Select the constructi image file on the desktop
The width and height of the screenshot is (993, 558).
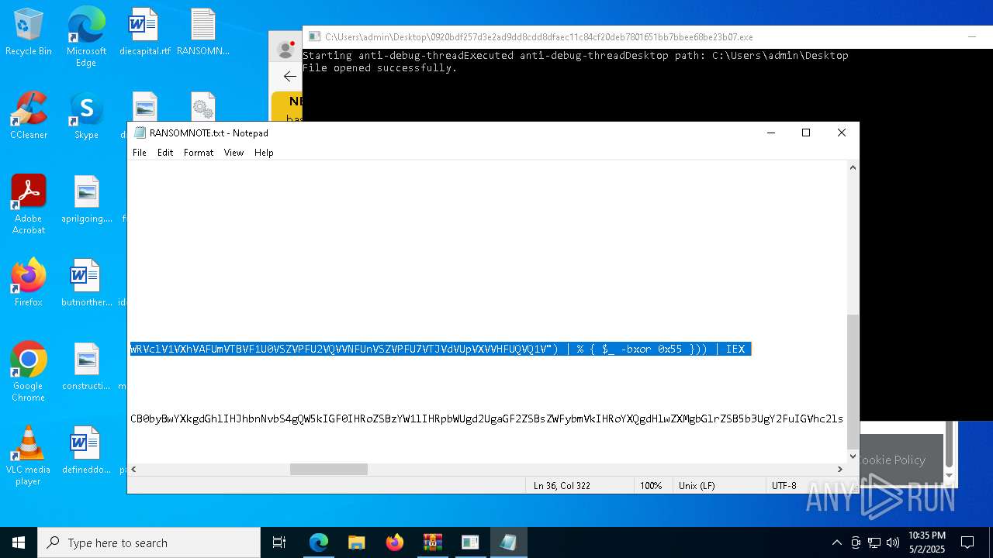(x=86, y=367)
